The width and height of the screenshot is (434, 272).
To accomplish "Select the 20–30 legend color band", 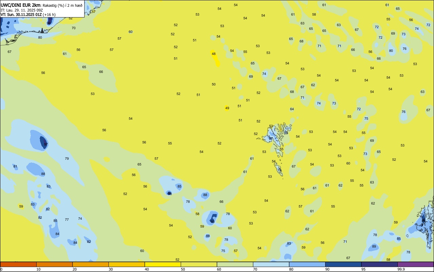I will point(91,264).
